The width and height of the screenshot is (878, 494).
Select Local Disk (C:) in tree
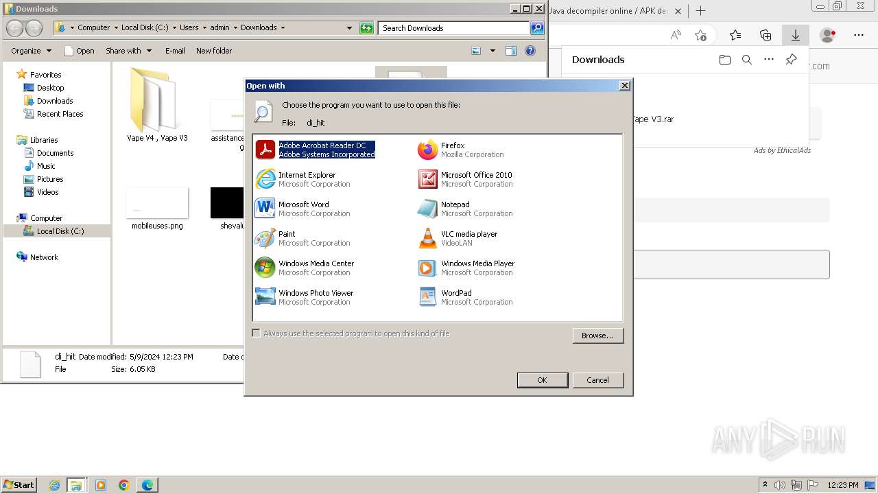coord(54,231)
